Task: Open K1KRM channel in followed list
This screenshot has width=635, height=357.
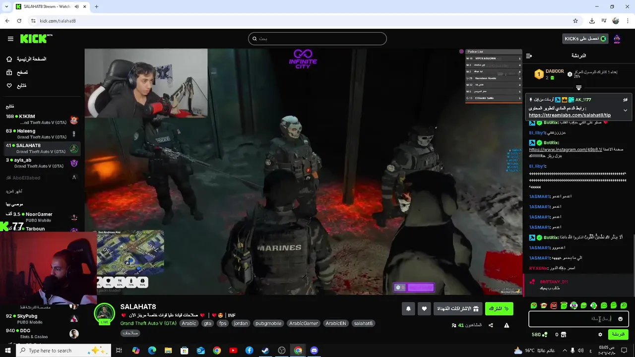Action: (x=42, y=119)
